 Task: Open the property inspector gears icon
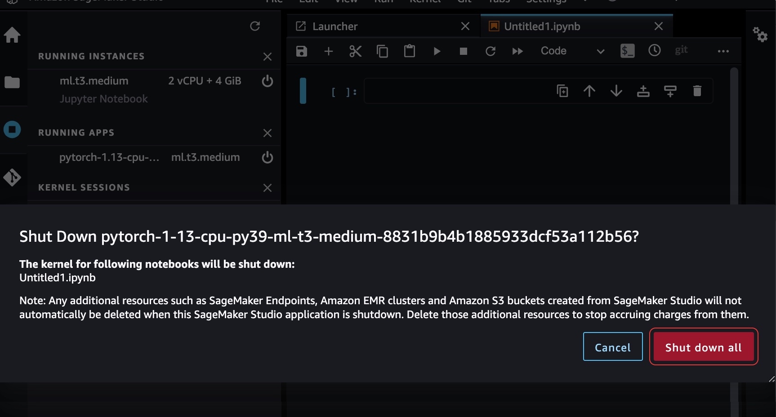(760, 35)
